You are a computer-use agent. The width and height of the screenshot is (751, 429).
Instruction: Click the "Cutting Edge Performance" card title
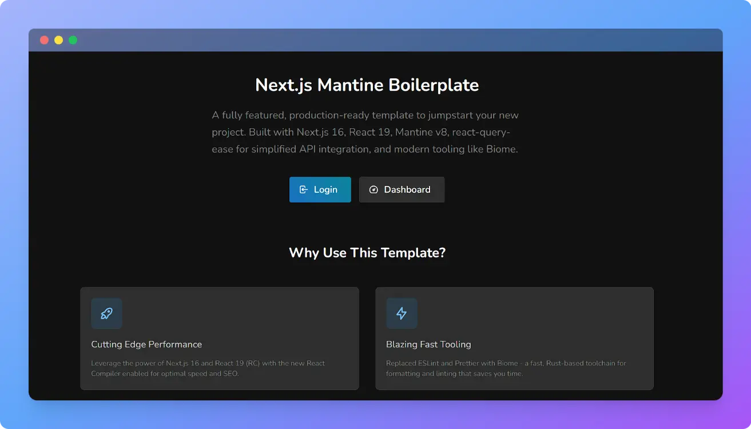pos(146,344)
